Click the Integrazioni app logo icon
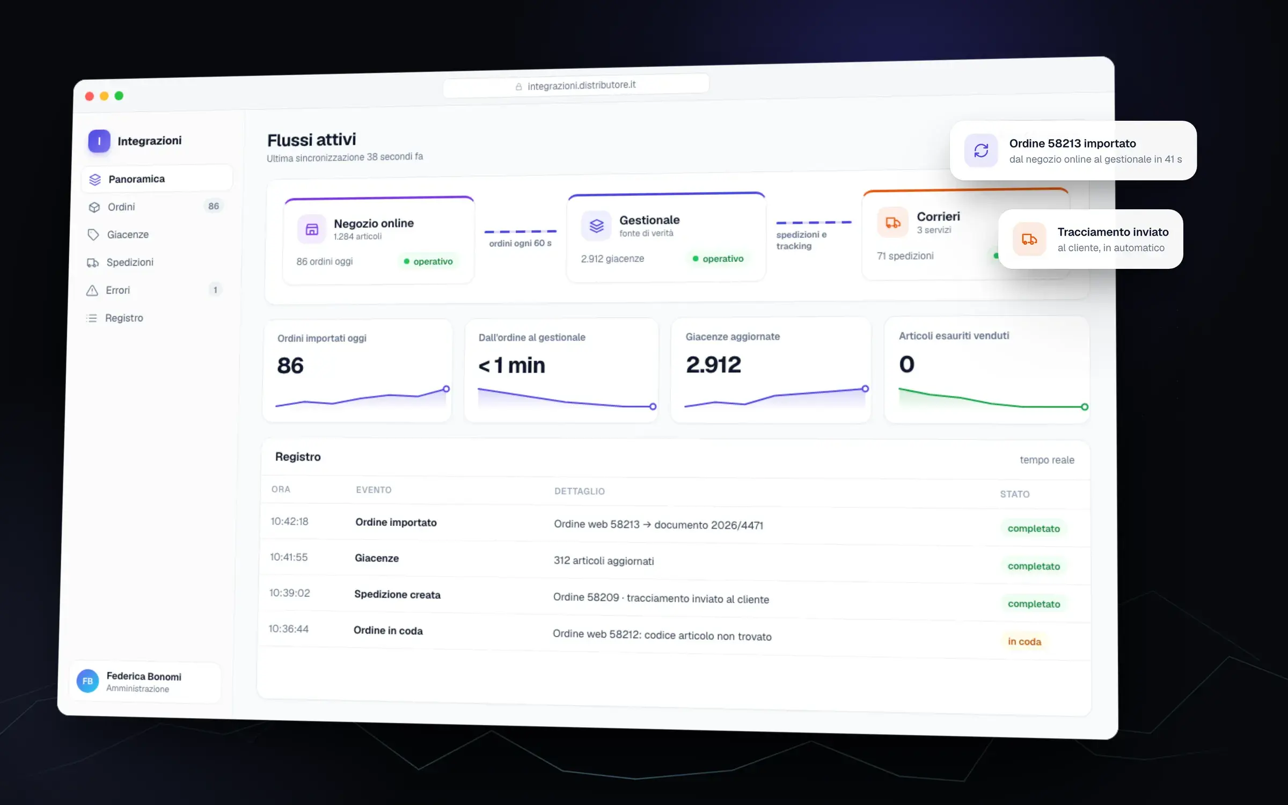Viewport: 1288px width, 805px height. 99,141
